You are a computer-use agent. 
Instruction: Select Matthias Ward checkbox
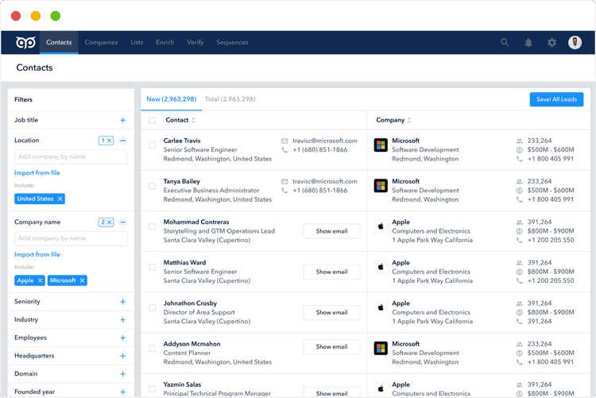coord(153,267)
